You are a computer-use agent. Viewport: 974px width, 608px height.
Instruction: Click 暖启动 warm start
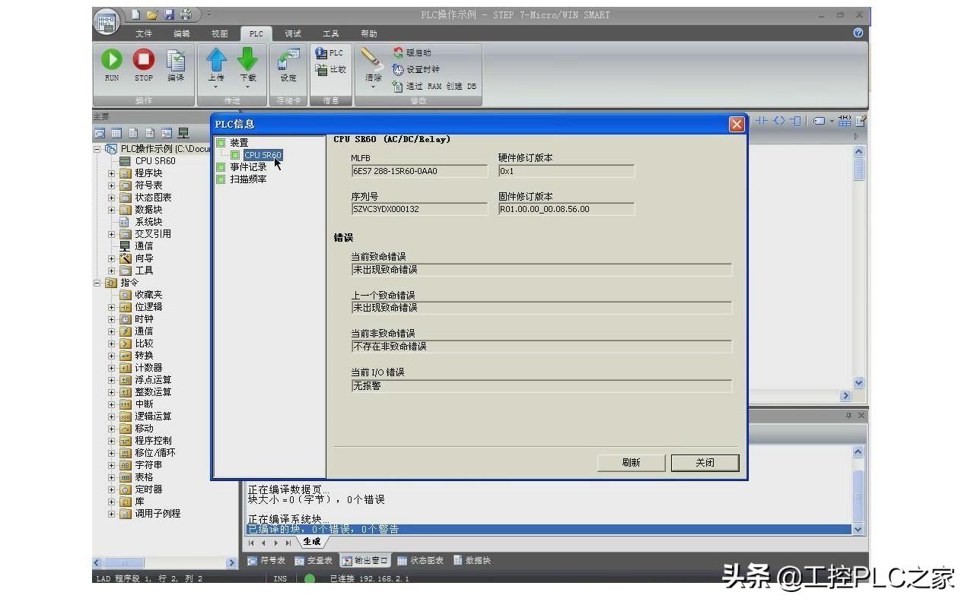pyautogui.click(x=412, y=53)
